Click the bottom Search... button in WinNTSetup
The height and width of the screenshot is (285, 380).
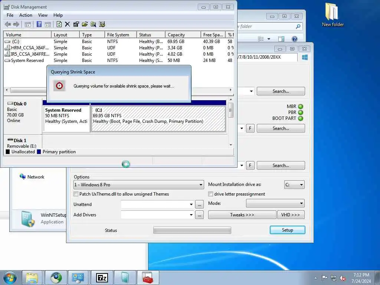pyautogui.click(x=281, y=165)
